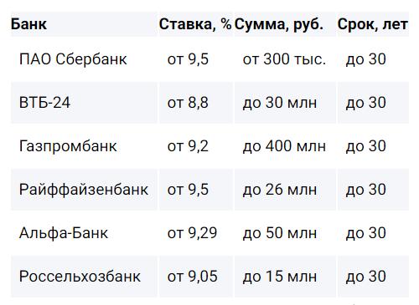Click the amount cell от 300 тыс.

(285, 59)
